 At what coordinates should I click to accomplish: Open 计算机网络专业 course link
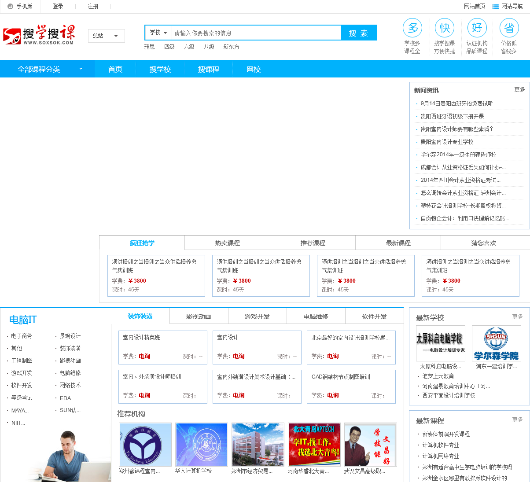[x=441, y=456]
